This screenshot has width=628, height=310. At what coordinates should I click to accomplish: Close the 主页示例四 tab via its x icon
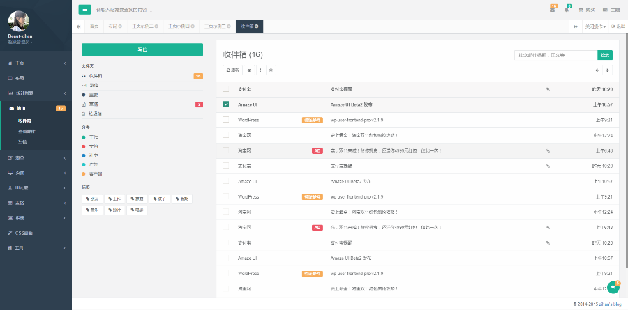pyautogui.click(x=193, y=26)
